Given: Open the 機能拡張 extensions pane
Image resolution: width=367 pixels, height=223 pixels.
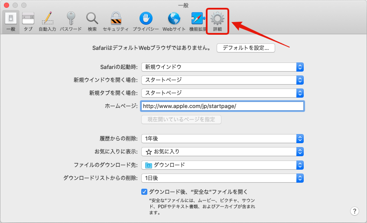Looking at the screenshot, I should point(198,22).
